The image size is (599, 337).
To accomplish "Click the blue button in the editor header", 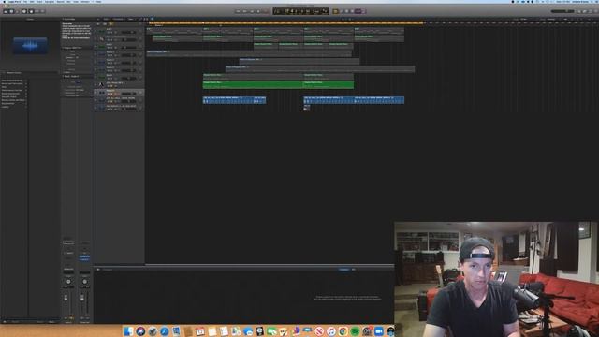I will (x=343, y=270).
